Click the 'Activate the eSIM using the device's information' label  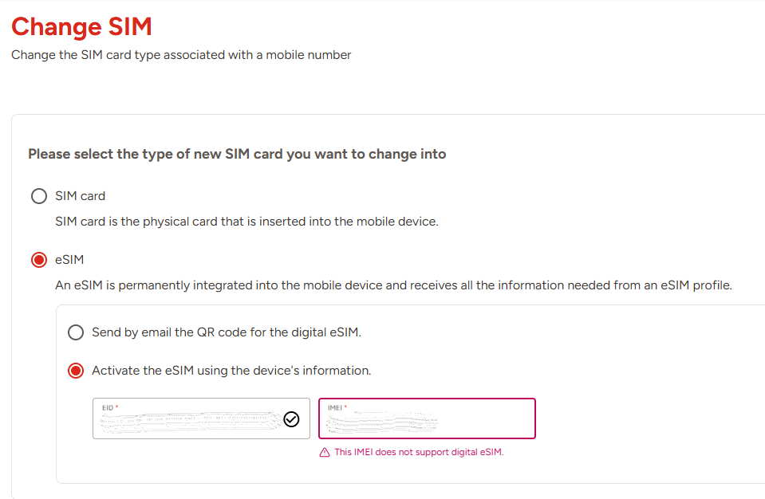(231, 371)
